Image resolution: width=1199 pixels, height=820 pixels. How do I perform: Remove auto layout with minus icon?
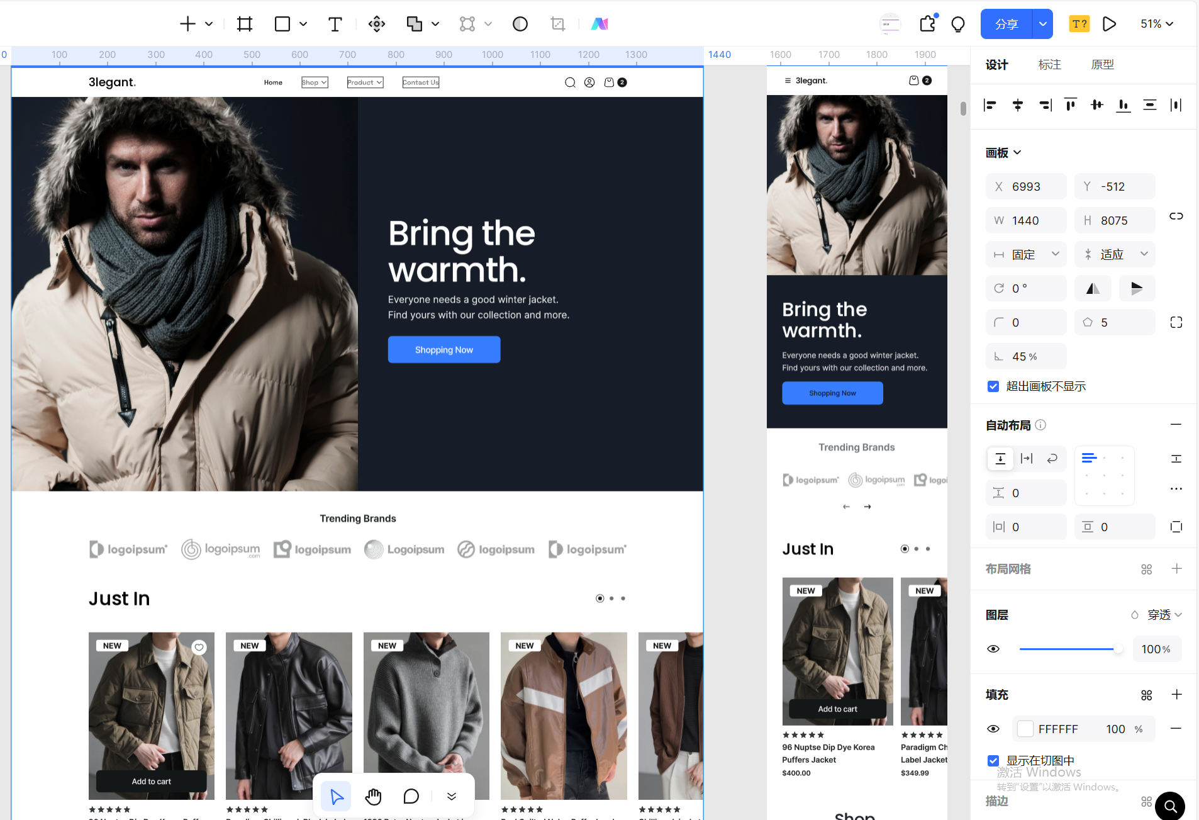coord(1176,425)
